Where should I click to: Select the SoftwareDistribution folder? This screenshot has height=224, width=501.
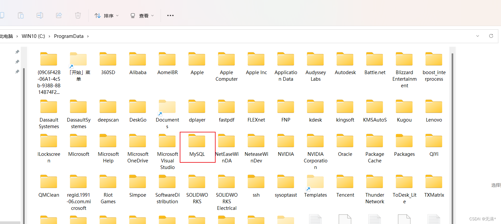point(168,189)
